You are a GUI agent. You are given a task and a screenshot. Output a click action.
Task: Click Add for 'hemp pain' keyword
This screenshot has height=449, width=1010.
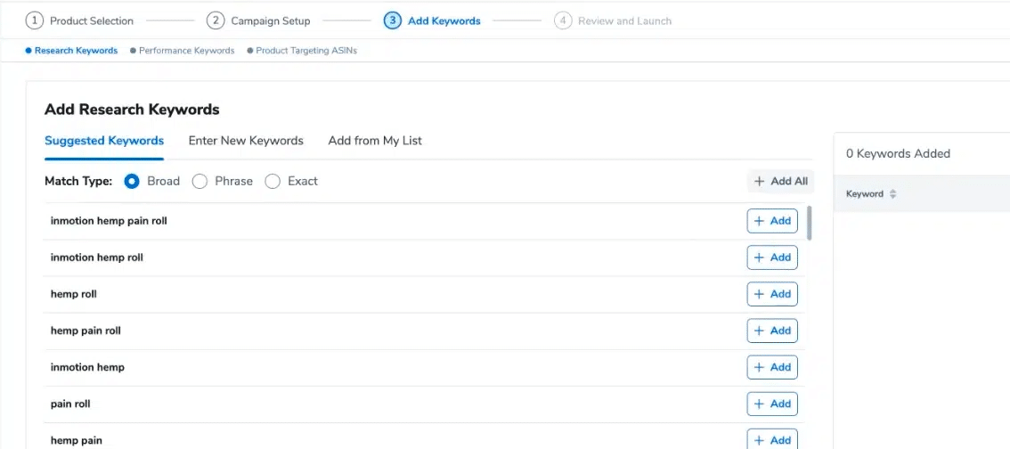(771, 439)
